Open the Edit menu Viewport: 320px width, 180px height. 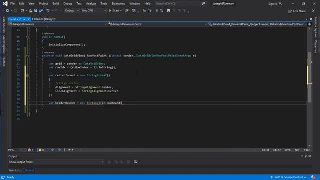point(21,3)
